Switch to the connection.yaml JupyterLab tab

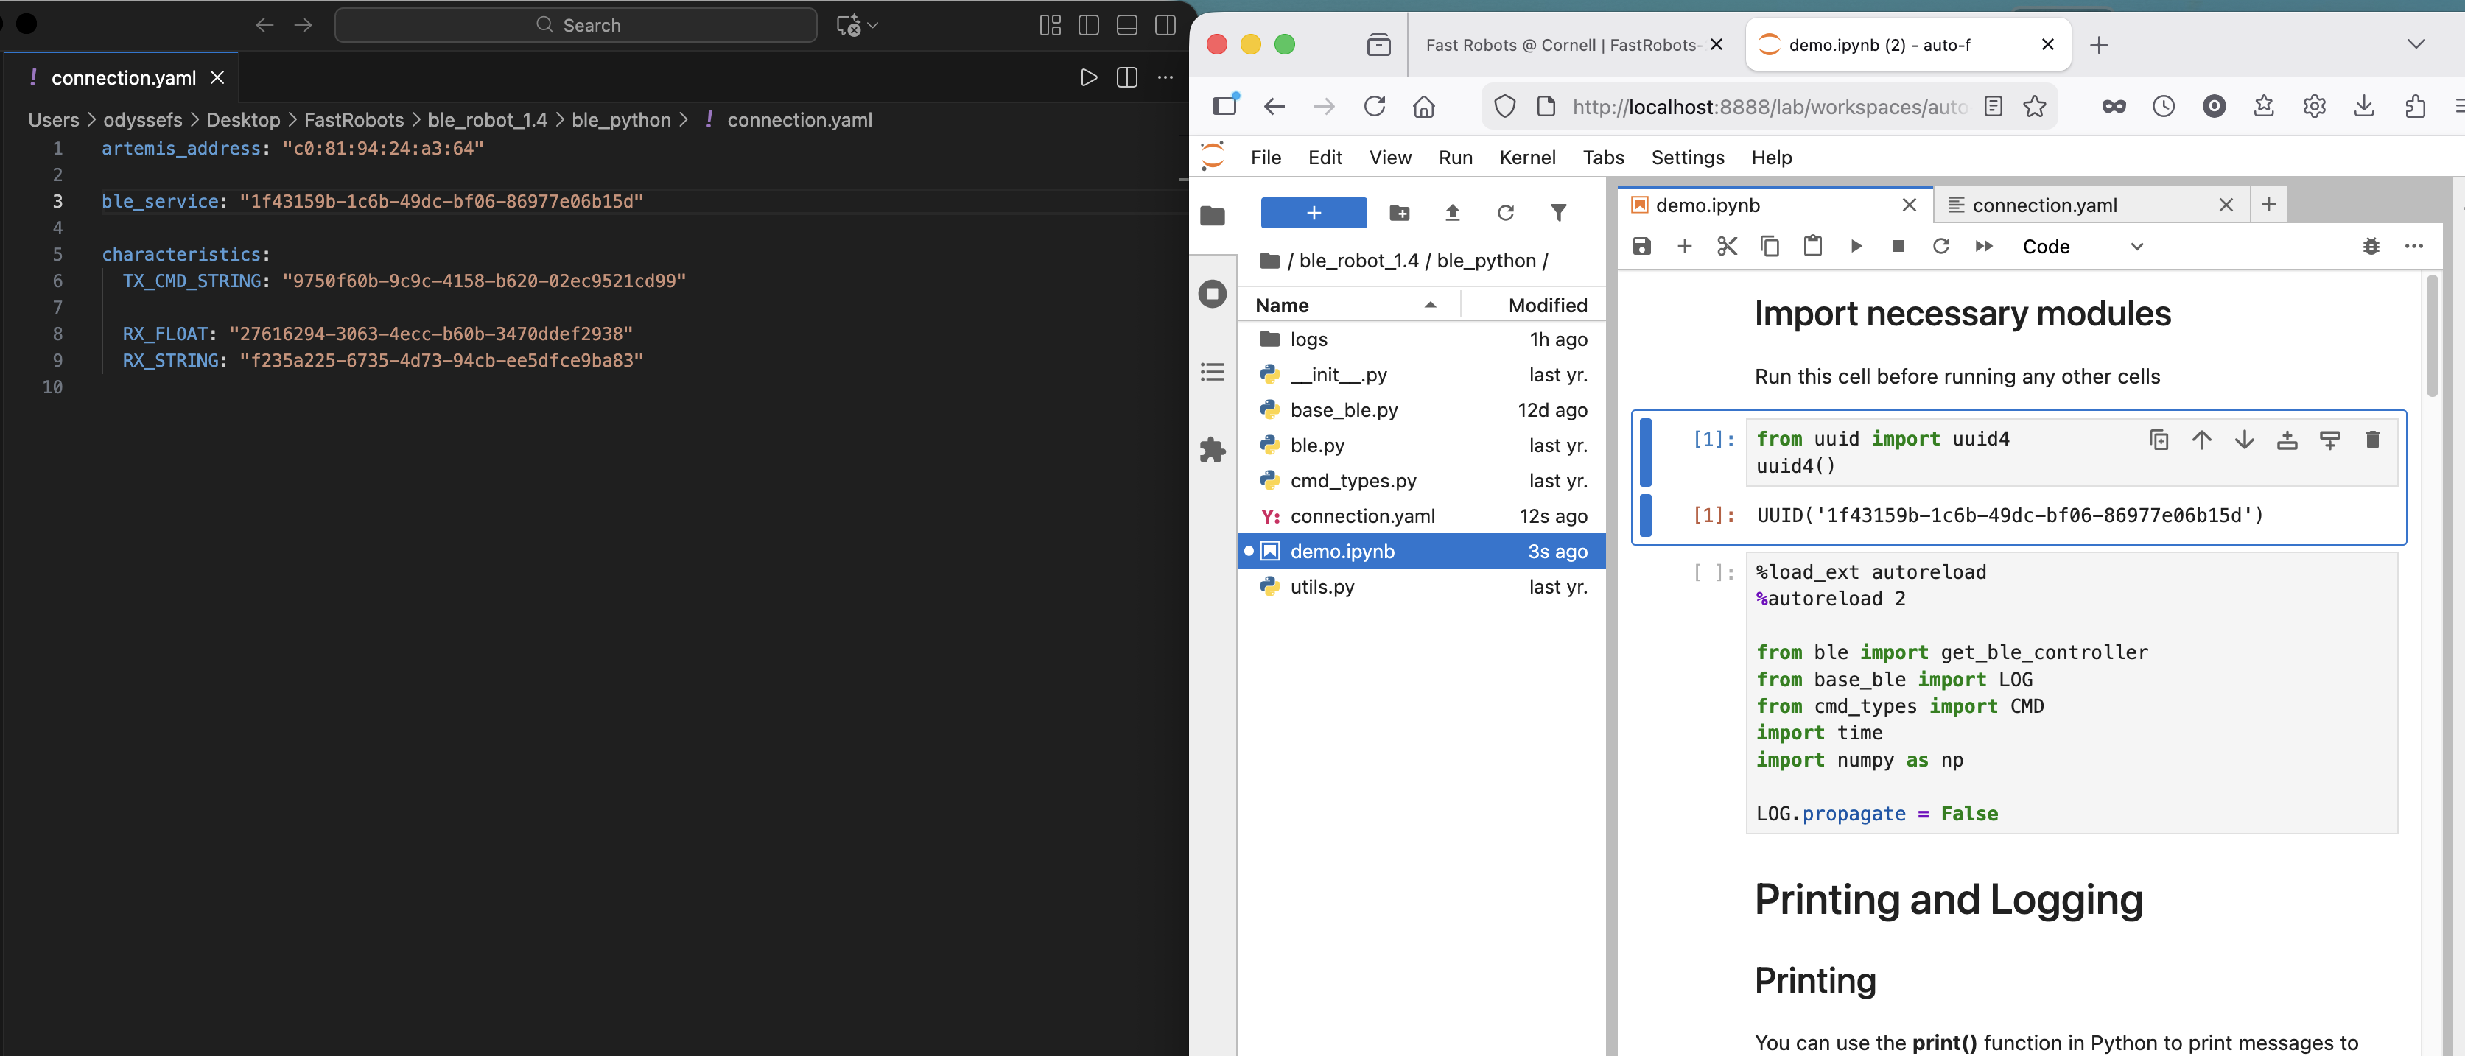pos(2044,205)
